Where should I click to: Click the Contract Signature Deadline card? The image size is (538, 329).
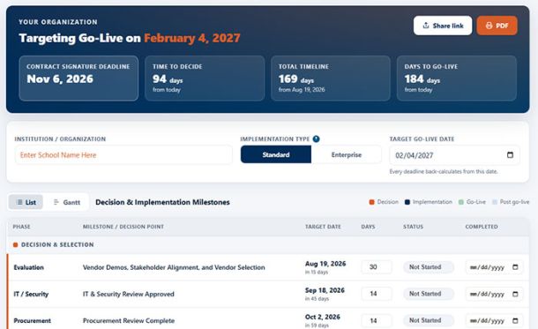click(x=78, y=79)
